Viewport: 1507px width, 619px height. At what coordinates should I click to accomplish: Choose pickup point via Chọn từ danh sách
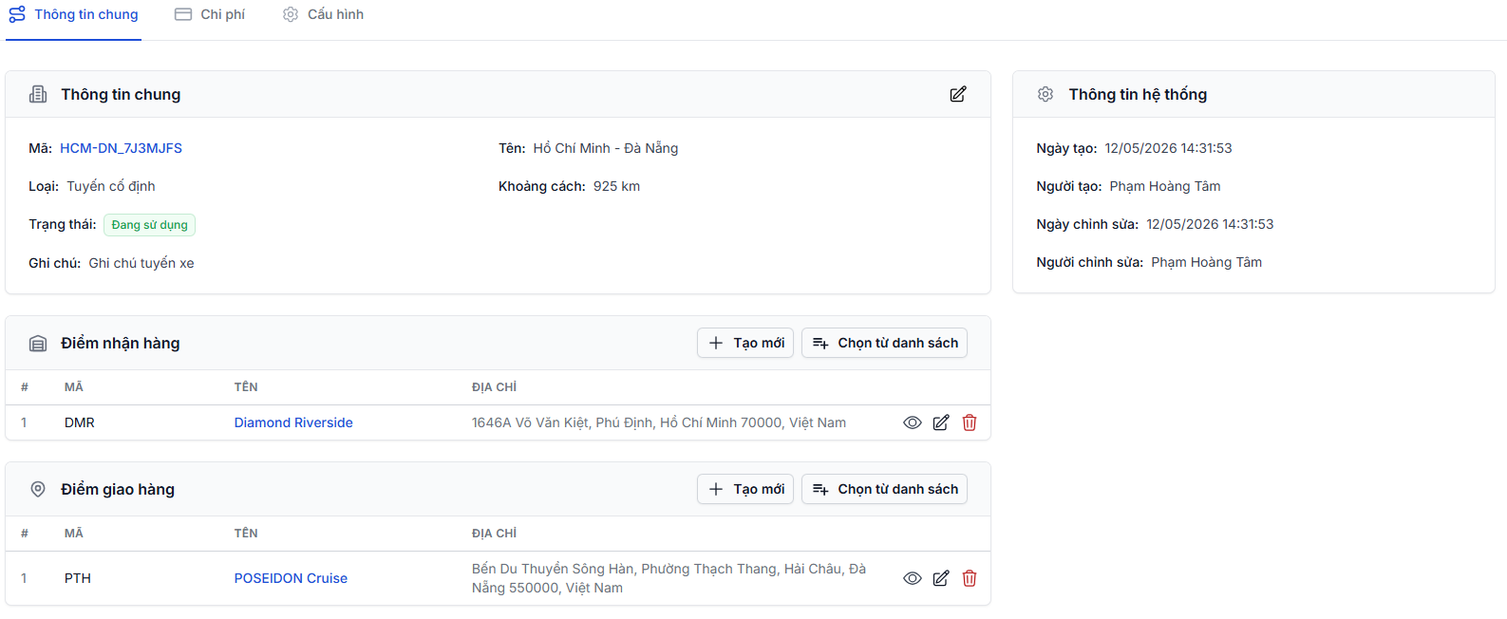pyautogui.click(x=884, y=343)
